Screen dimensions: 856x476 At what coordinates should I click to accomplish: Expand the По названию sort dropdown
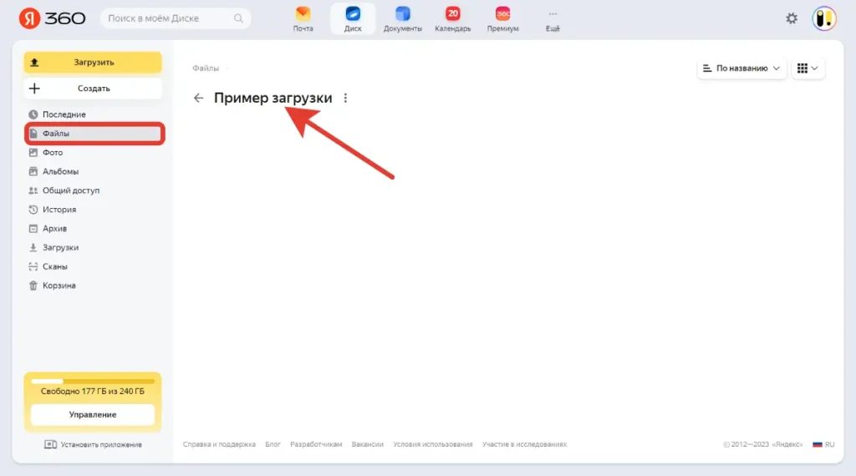coord(741,68)
